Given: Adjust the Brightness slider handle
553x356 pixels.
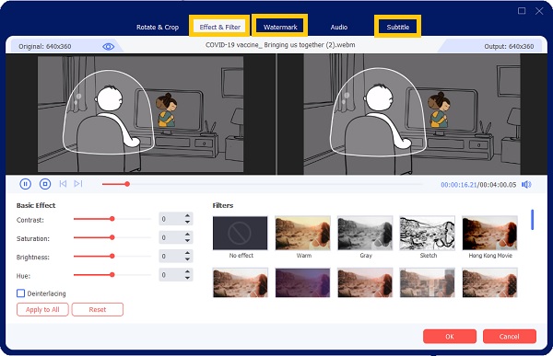Looking at the screenshot, I should coord(112,257).
